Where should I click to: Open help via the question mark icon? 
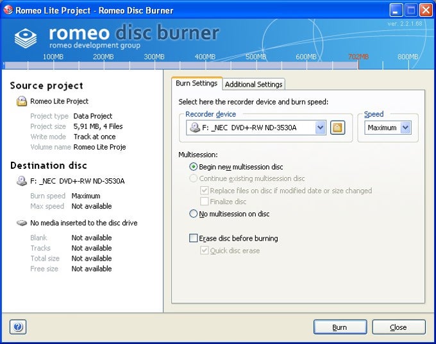pos(18,327)
